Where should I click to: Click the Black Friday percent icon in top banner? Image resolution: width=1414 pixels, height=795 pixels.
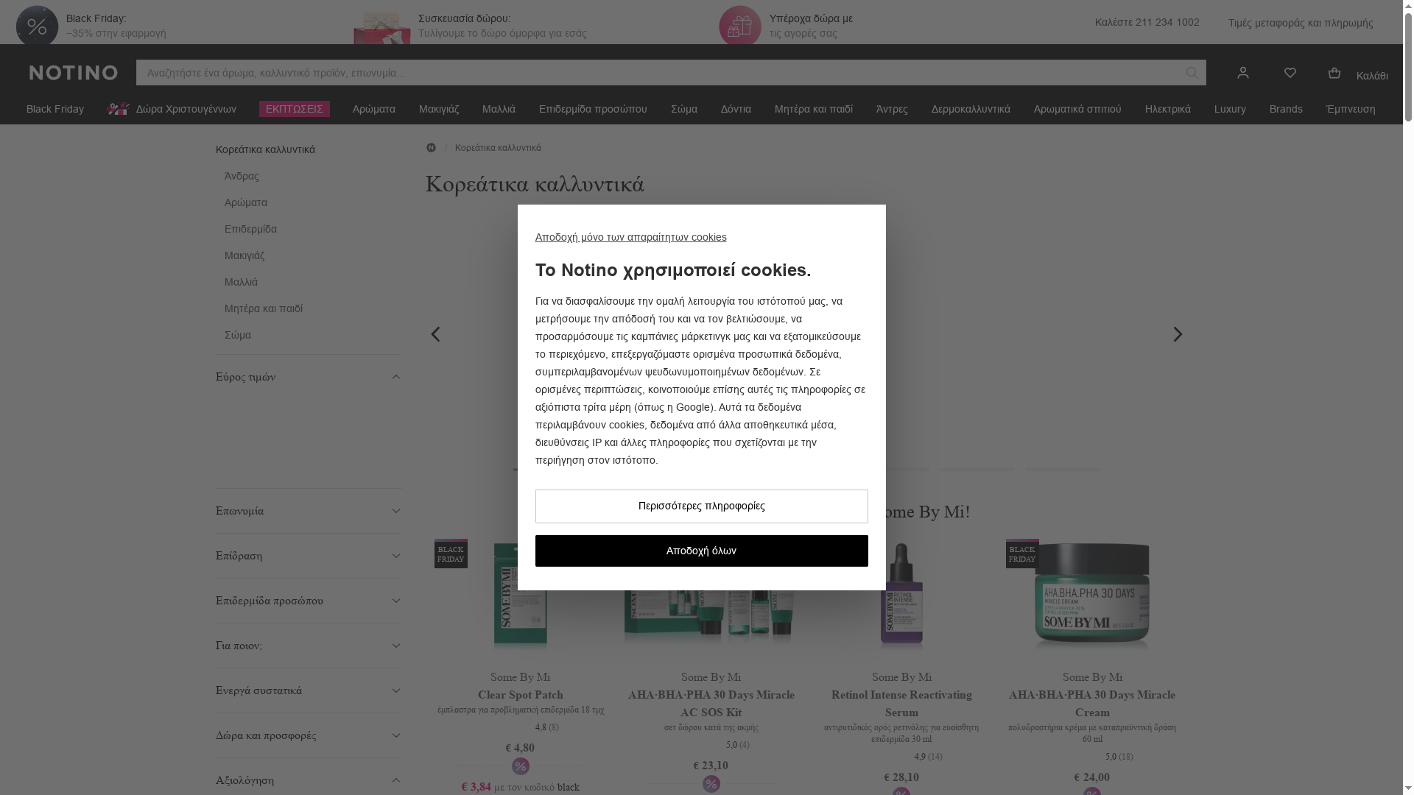pos(37,26)
